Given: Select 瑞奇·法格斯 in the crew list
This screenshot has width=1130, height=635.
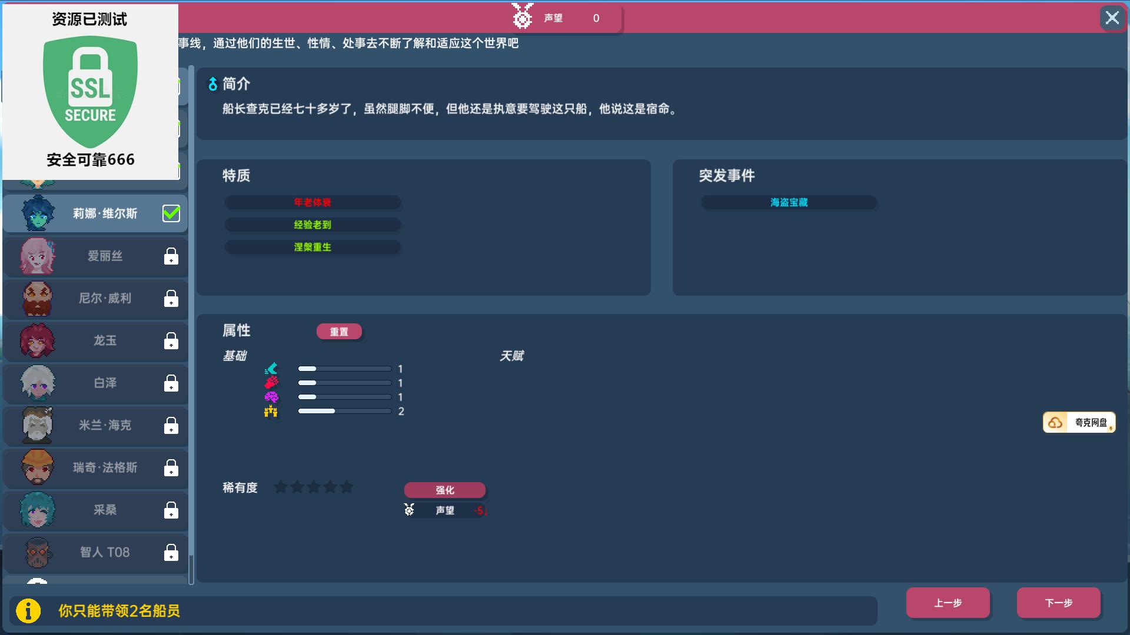Looking at the screenshot, I should [x=105, y=467].
